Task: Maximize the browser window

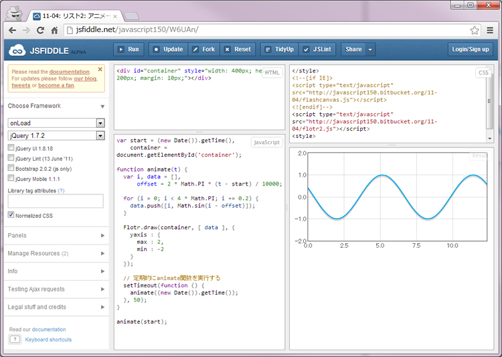Action: tap(471, 5)
